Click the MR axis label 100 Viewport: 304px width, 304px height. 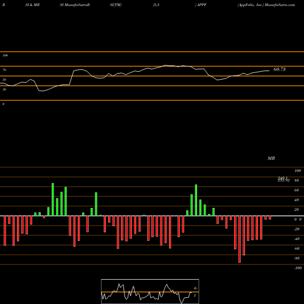coord(298,171)
